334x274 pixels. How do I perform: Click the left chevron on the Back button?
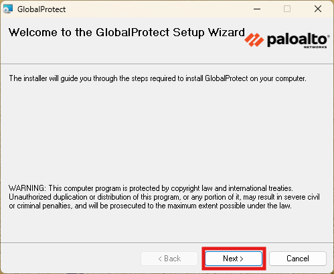point(160,259)
